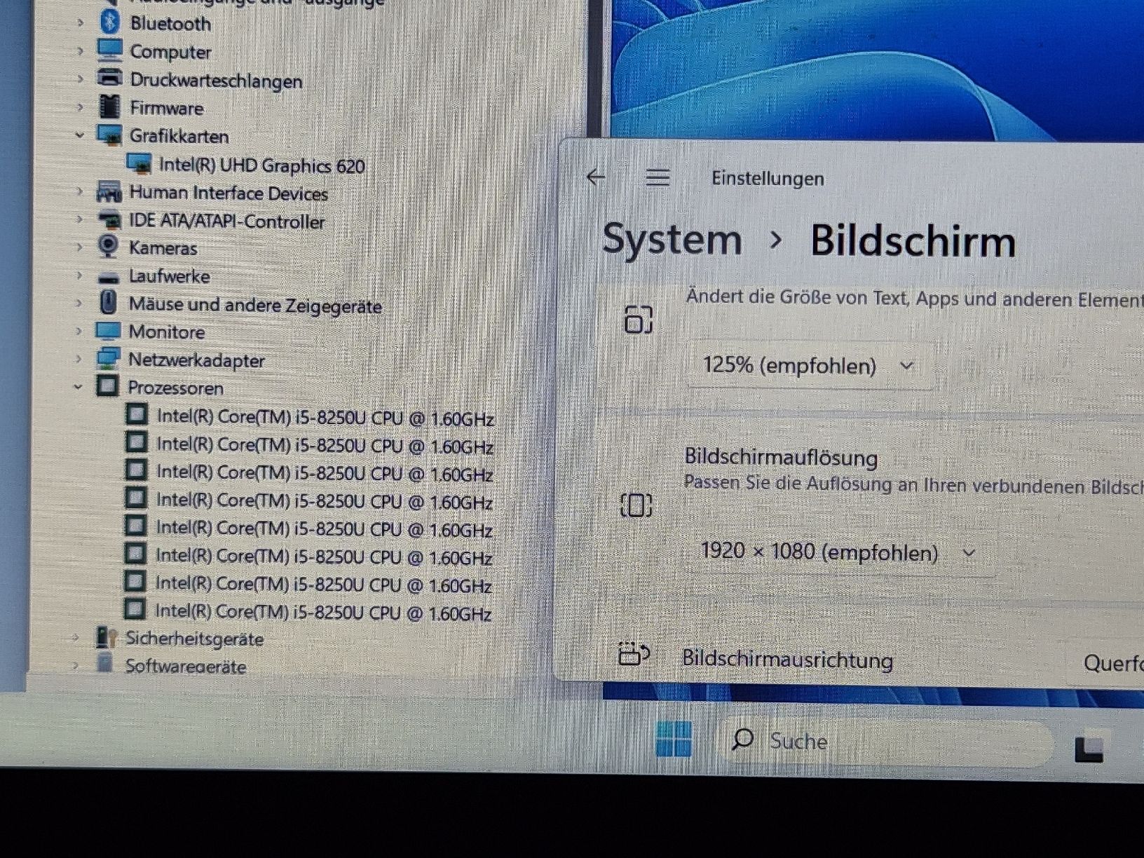
Task: Click the Prozessoren chip icon
Action: (107, 386)
